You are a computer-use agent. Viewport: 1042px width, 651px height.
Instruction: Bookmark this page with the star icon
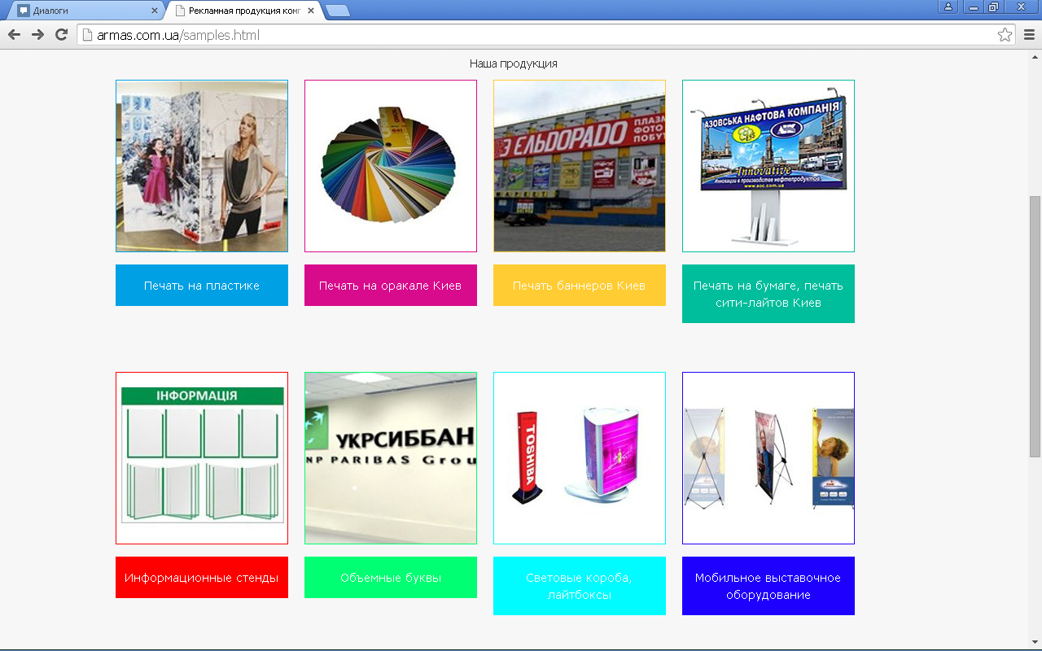(1005, 35)
